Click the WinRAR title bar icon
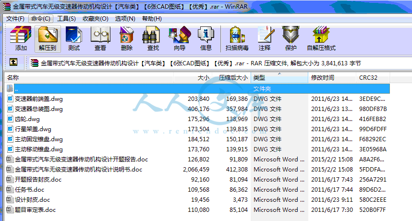 tap(7, 6)
